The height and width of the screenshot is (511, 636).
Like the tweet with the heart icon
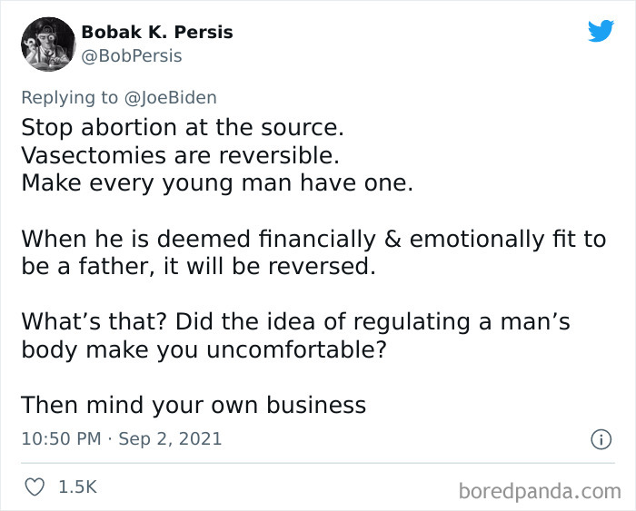[x=33, y=487]
